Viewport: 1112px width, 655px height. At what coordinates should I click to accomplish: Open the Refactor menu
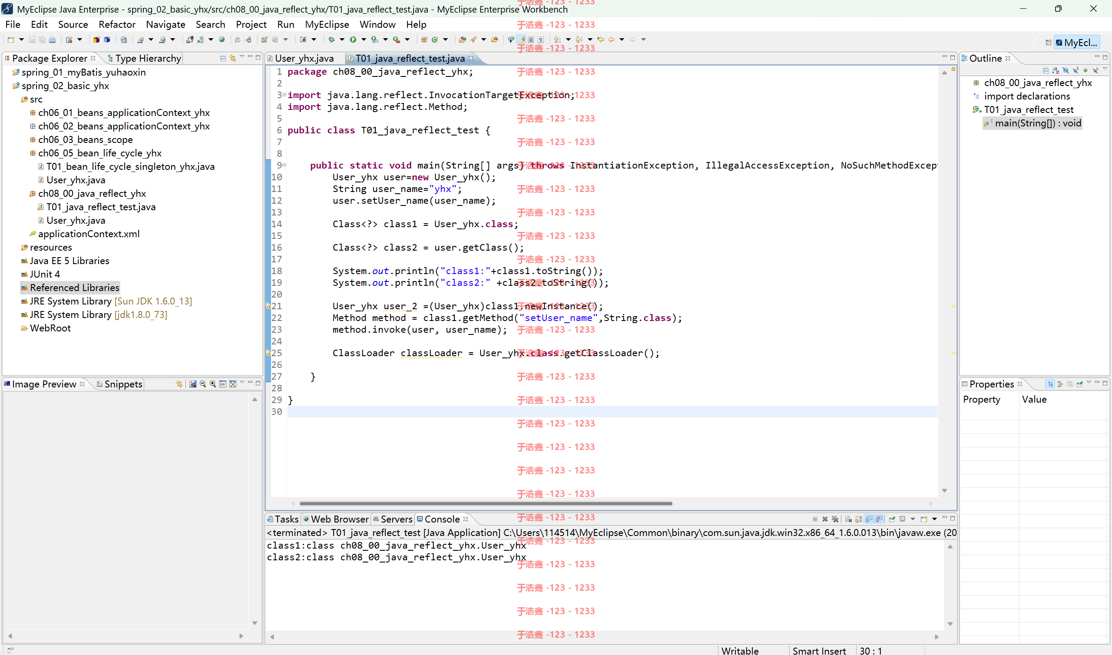(x=116, y=24)
